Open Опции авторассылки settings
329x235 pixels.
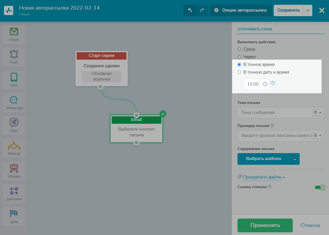[241, 10]
